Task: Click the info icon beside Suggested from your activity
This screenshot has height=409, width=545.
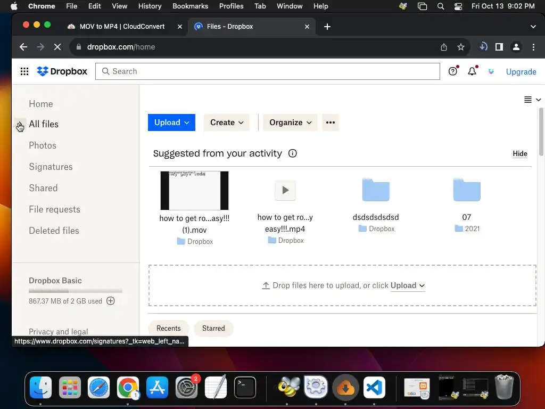Action: tap(293, 153)
